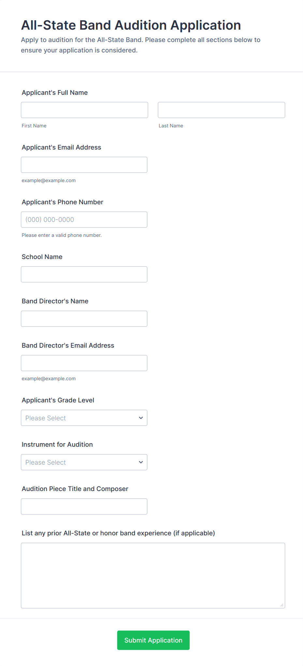
Task: Focus the Applicant's Email Address field
Action: pyautogui.click(x=84, y=165)
